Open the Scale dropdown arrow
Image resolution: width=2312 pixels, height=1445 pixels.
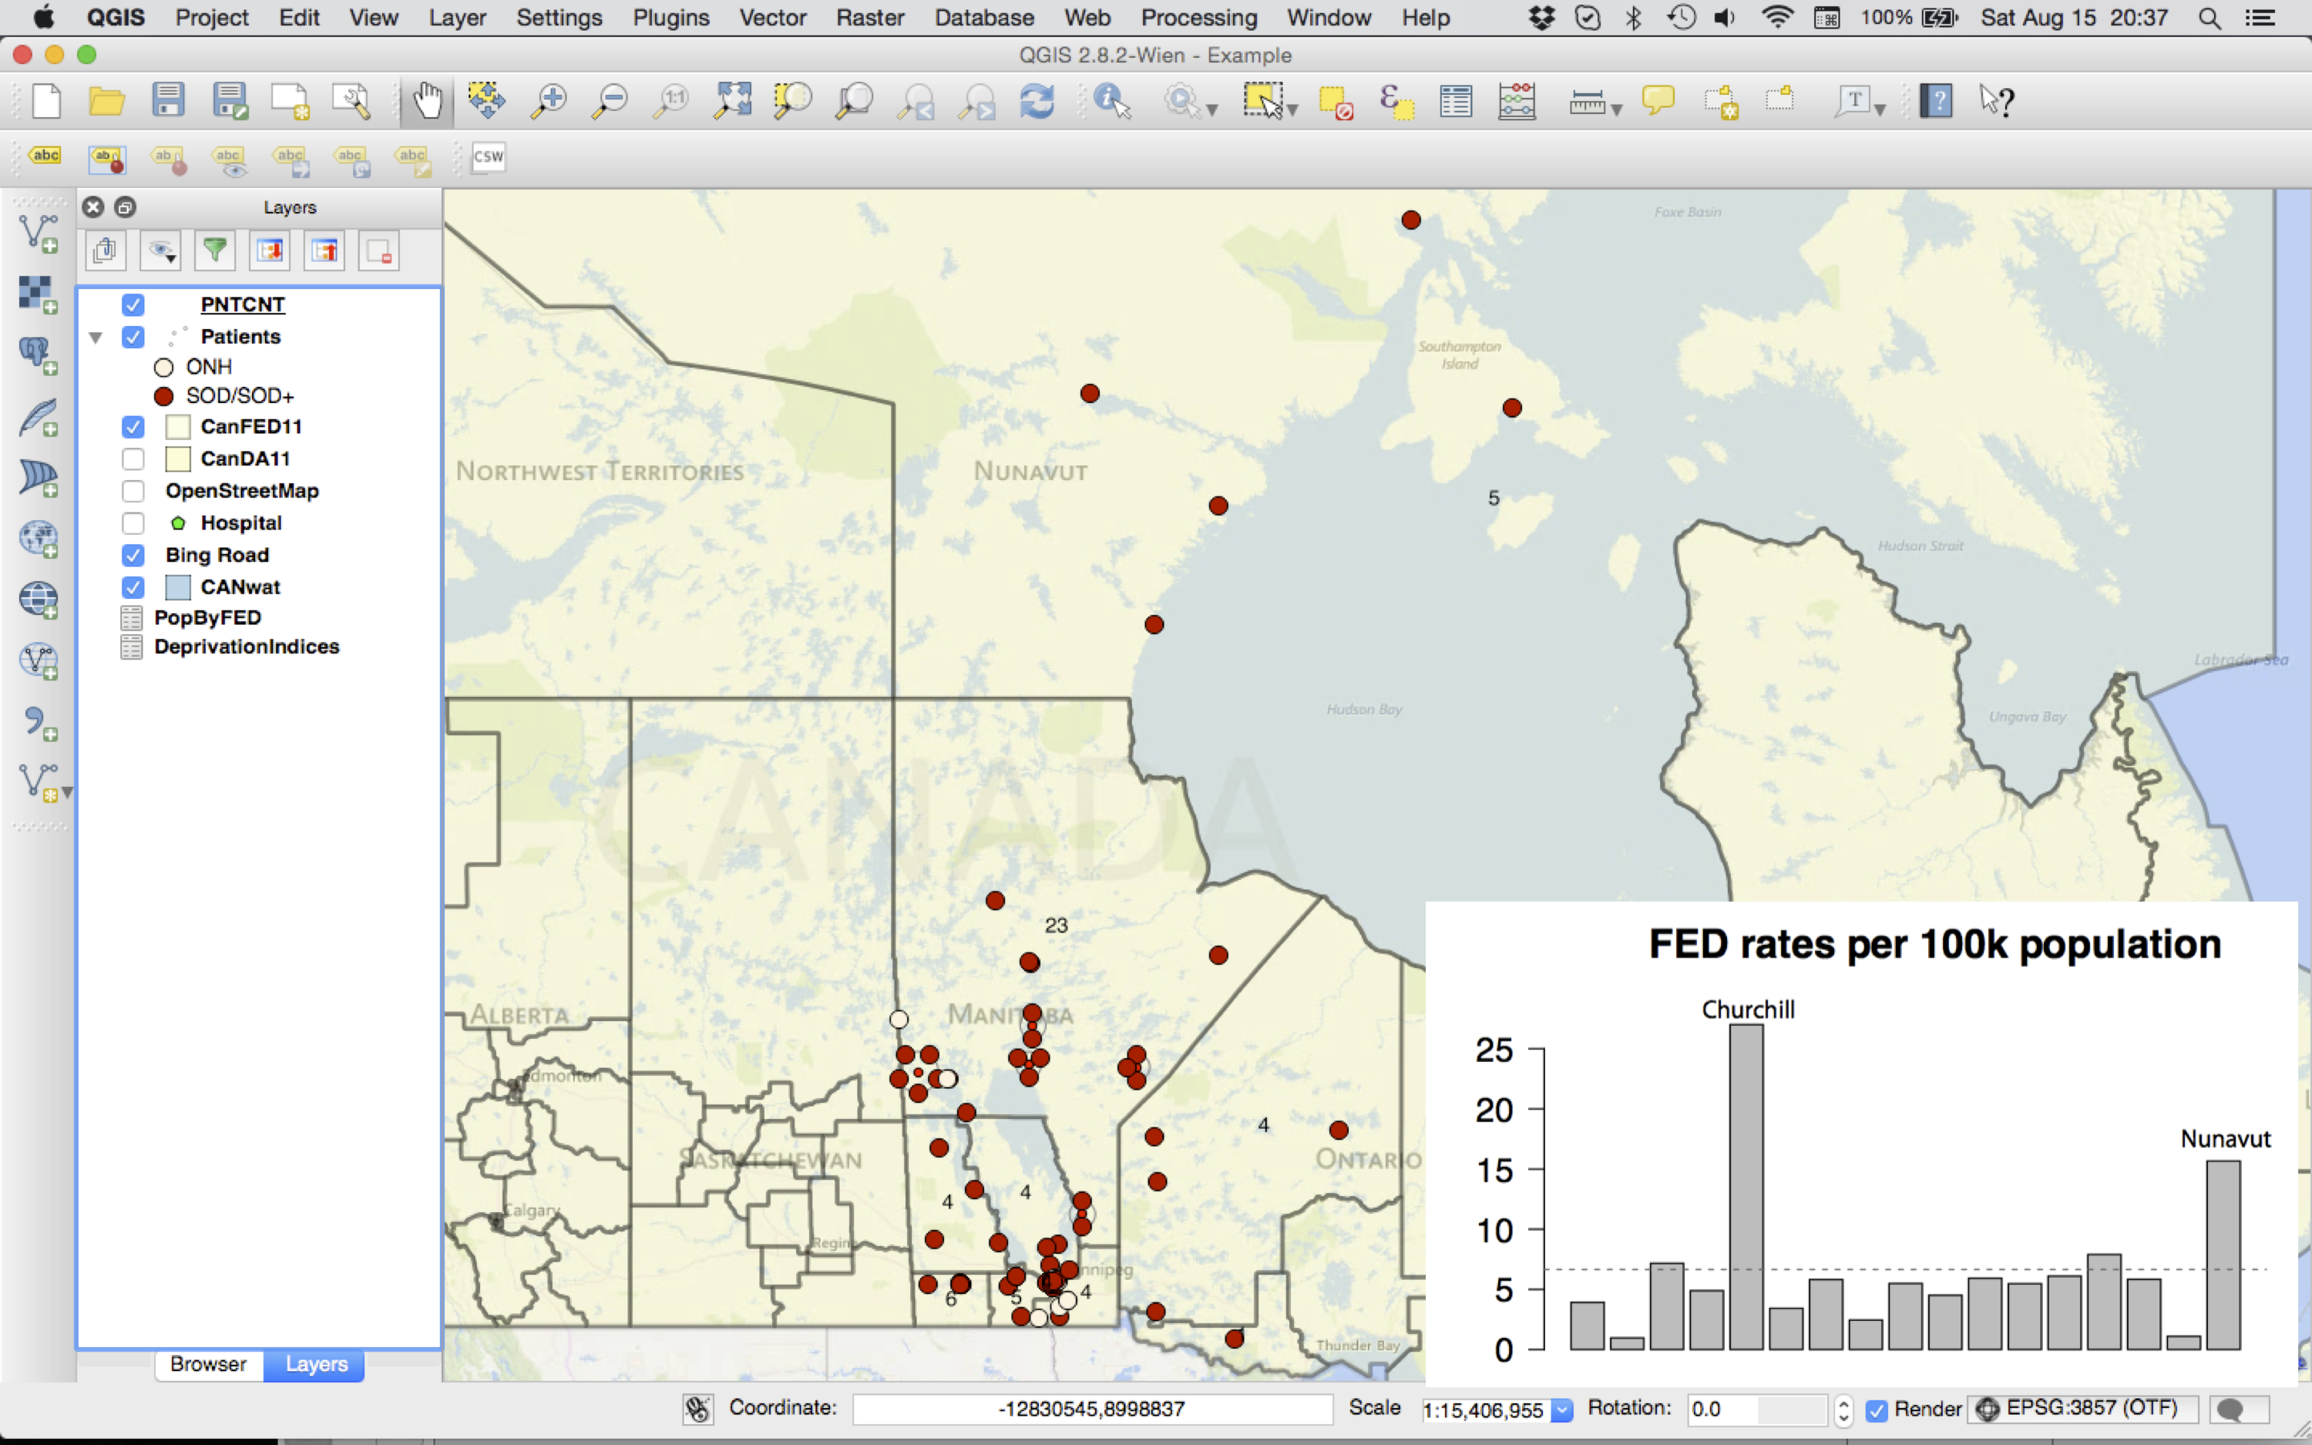pos(1561,1410)
